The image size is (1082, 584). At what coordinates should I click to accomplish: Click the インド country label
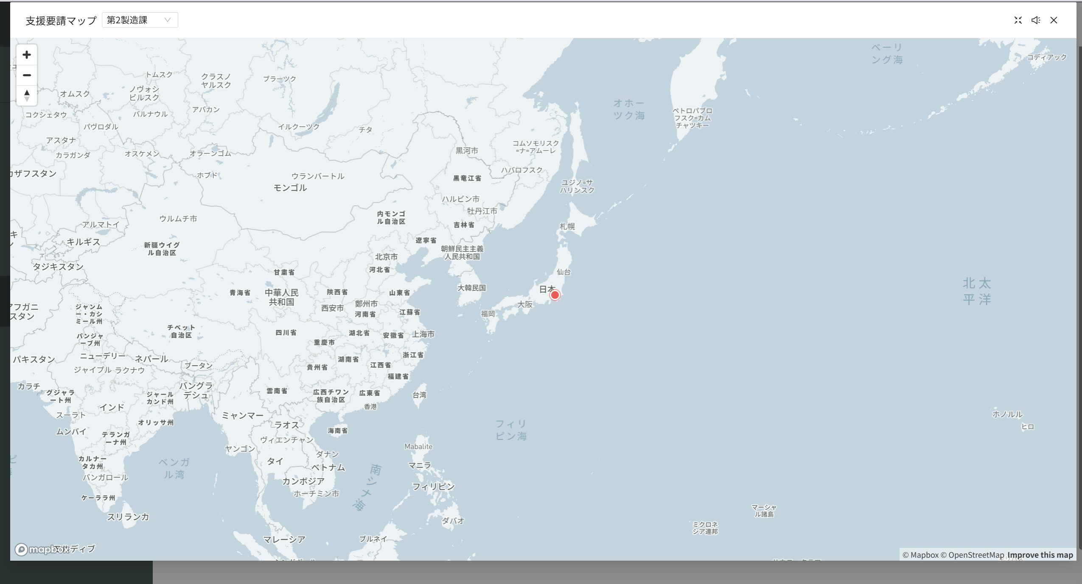(x=112, y=407)
